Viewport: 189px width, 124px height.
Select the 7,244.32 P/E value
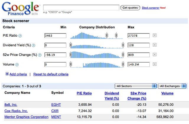[85, 111]
